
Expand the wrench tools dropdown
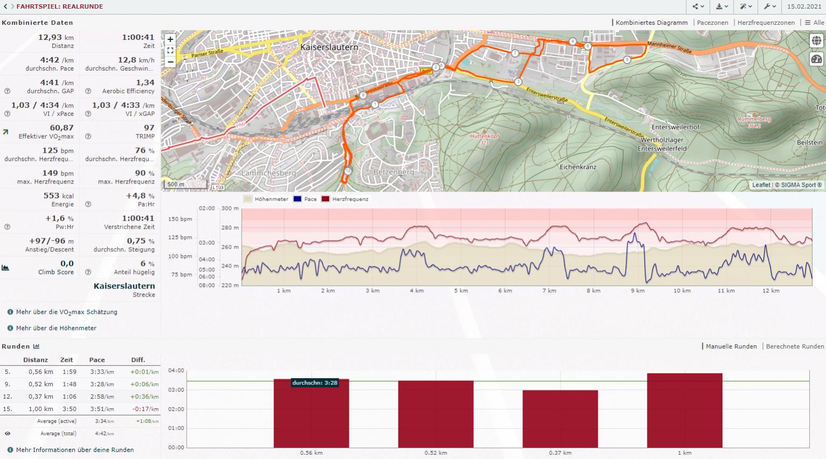click(x=769, y=6)
